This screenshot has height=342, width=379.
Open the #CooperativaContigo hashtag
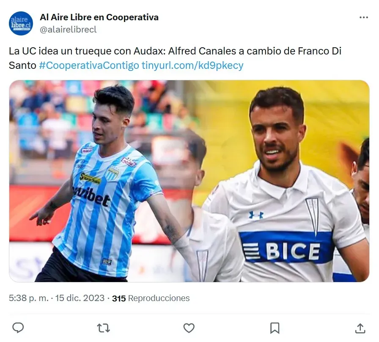coord(89,65)
